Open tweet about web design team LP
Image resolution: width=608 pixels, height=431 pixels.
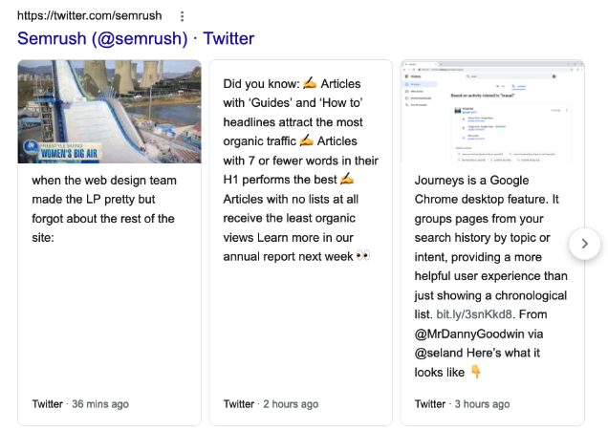click(104, 209)
